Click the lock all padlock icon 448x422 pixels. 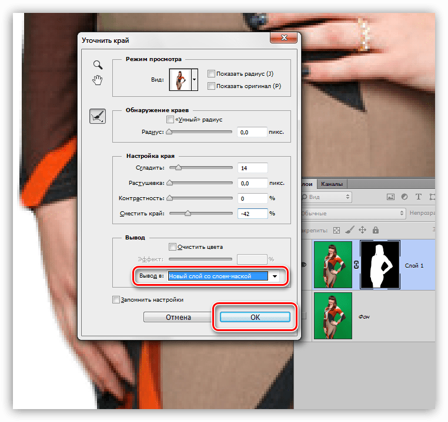tap(376, 230)
